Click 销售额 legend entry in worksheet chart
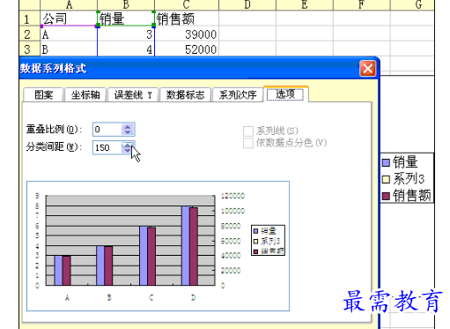 pos(407,195)
